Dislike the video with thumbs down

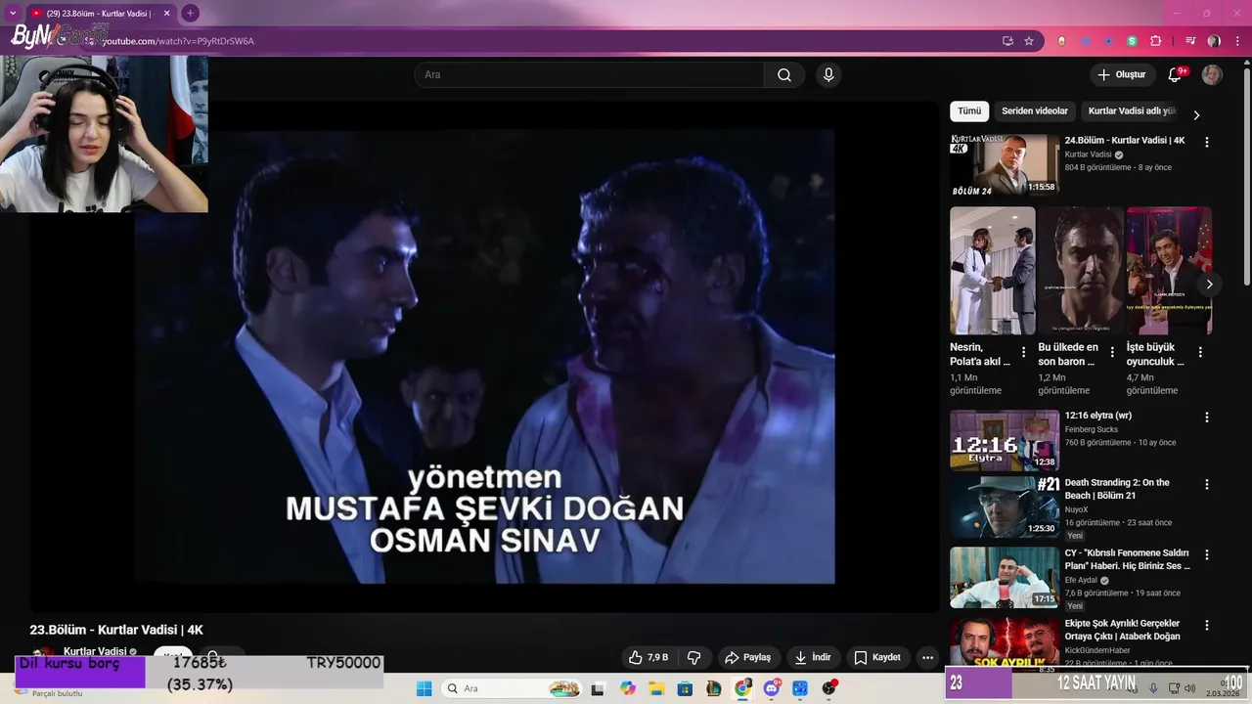point(693,657)
